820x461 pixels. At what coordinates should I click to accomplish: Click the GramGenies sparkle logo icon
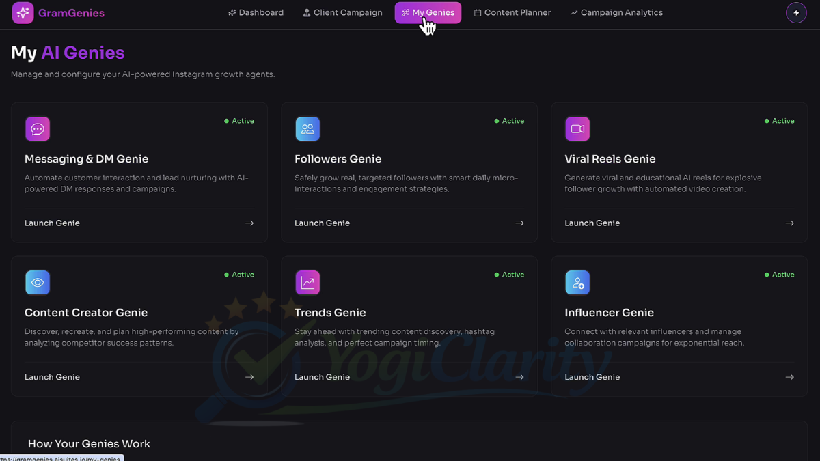(x=23, y=13)
